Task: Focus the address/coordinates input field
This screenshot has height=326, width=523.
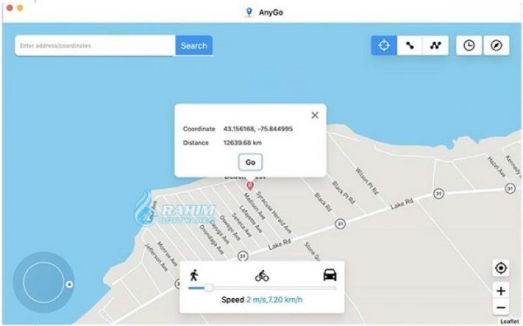Action: (x=95, y=46)
